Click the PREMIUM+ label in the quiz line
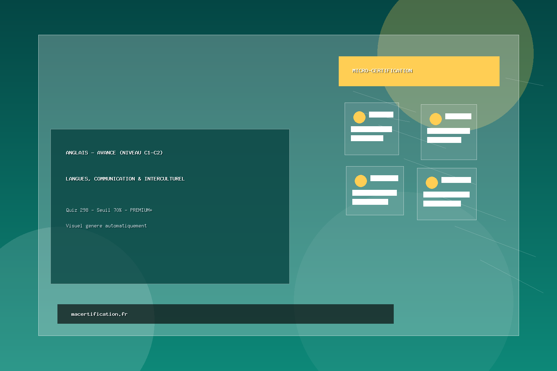Viewport: 557px width, 371px height. click(x=141, y=210)
